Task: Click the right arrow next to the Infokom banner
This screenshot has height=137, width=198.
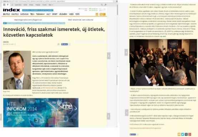Action: (x=108, y=116)
